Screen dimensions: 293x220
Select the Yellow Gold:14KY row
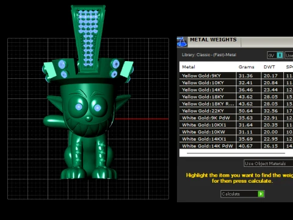[x=236, y=90]
